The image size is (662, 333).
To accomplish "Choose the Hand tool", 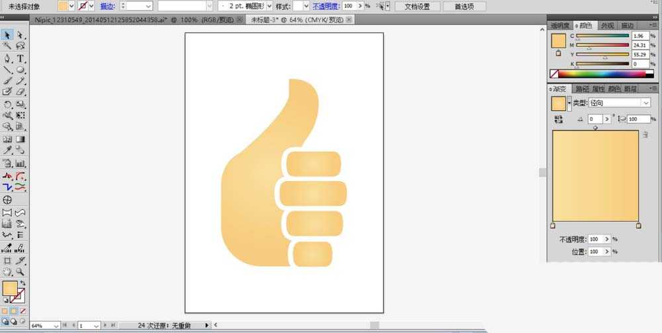I will click(x=7, y=272).
